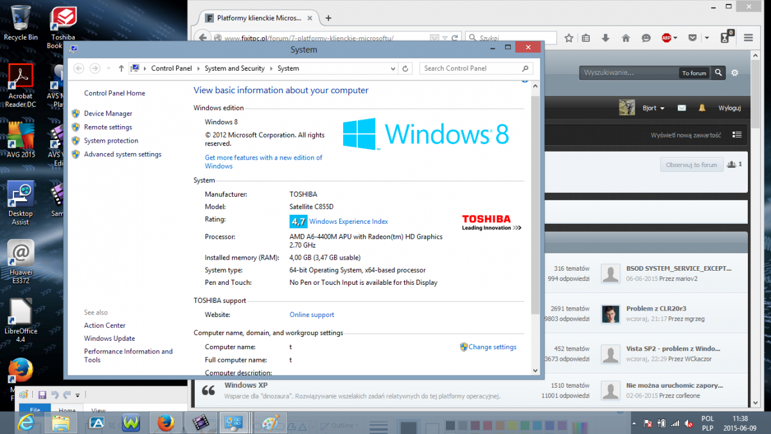This screenshot has width=771, height=434.
Task: Open Action Center under See also
Action: (105, 325)
